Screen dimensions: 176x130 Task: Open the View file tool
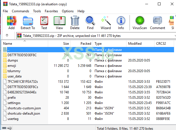tap(60, 21)
